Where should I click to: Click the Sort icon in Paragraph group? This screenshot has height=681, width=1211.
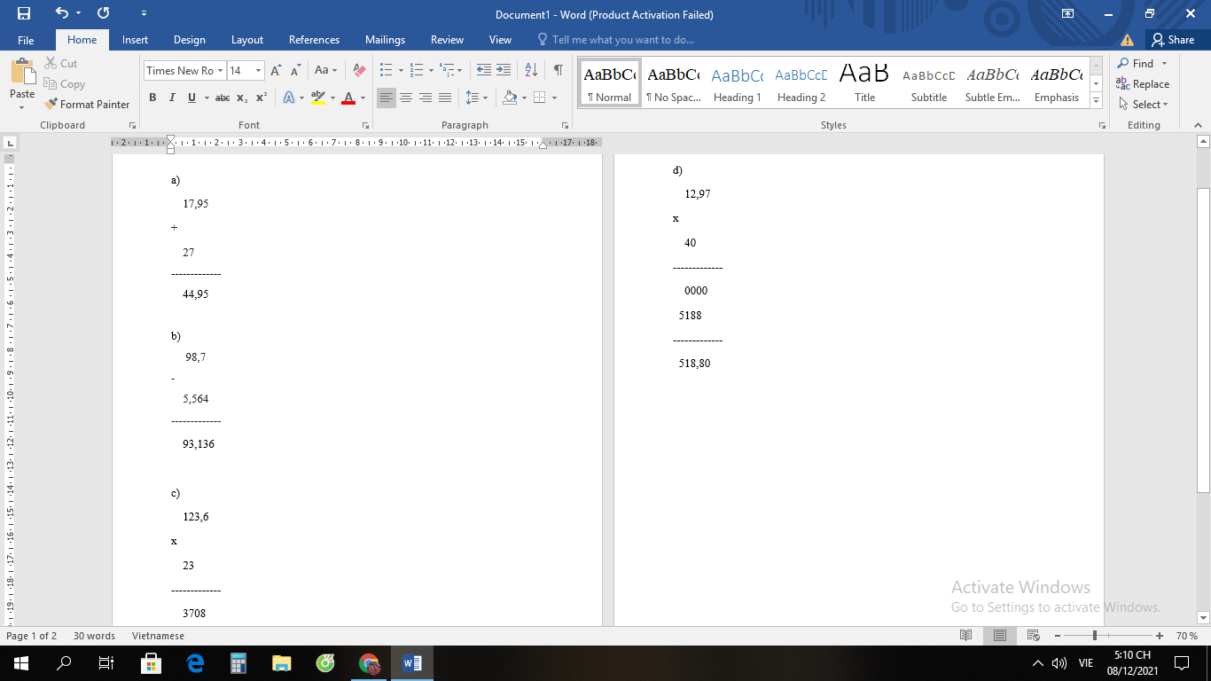(531, 70)
